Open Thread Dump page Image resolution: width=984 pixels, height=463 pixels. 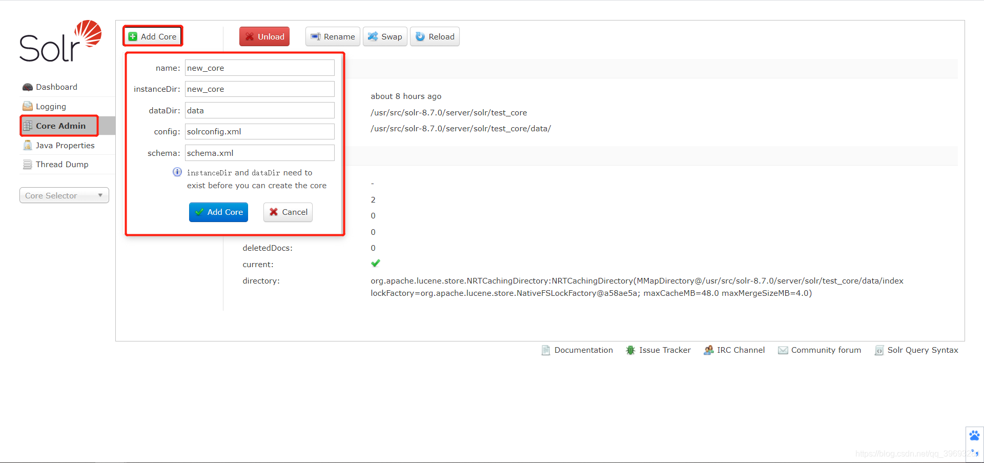62,165
